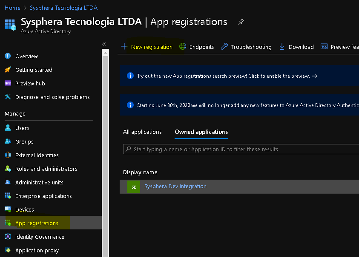The image size is (359, 257).
Task: Click the Identity Governance icon
Action: (8, 237)
